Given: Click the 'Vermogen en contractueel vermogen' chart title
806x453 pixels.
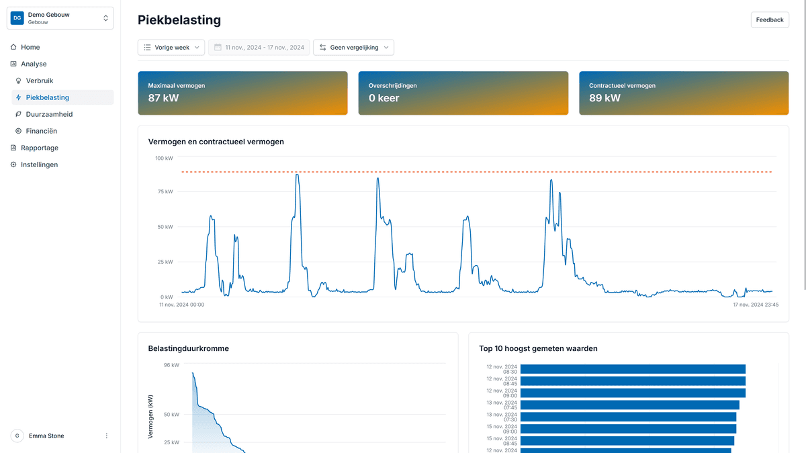Looking at the screenshot, I should [x=216, y=142].
